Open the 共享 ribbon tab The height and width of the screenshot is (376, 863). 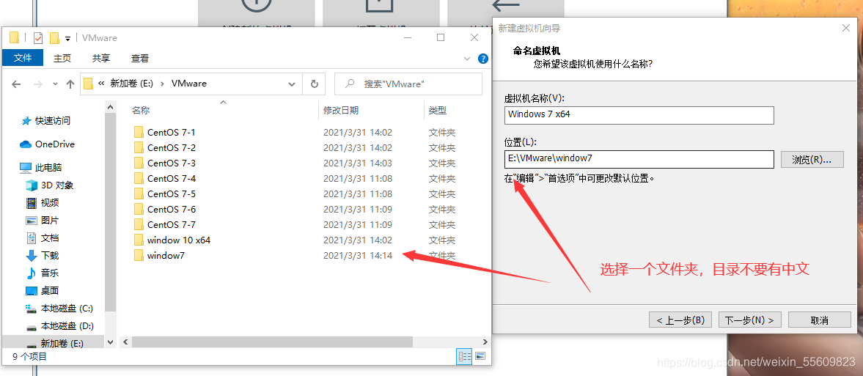100,58
